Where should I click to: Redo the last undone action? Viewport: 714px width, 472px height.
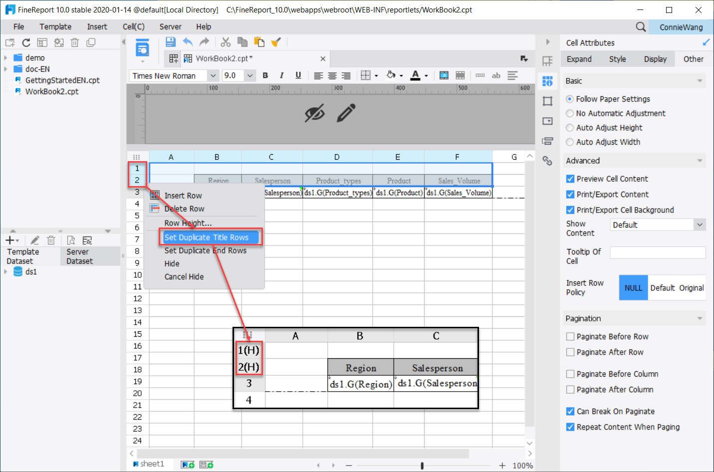[204, 42]
